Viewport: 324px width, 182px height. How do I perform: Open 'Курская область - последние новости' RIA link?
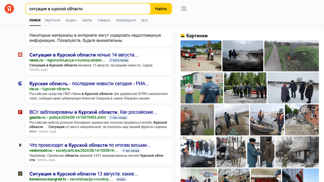89,84
